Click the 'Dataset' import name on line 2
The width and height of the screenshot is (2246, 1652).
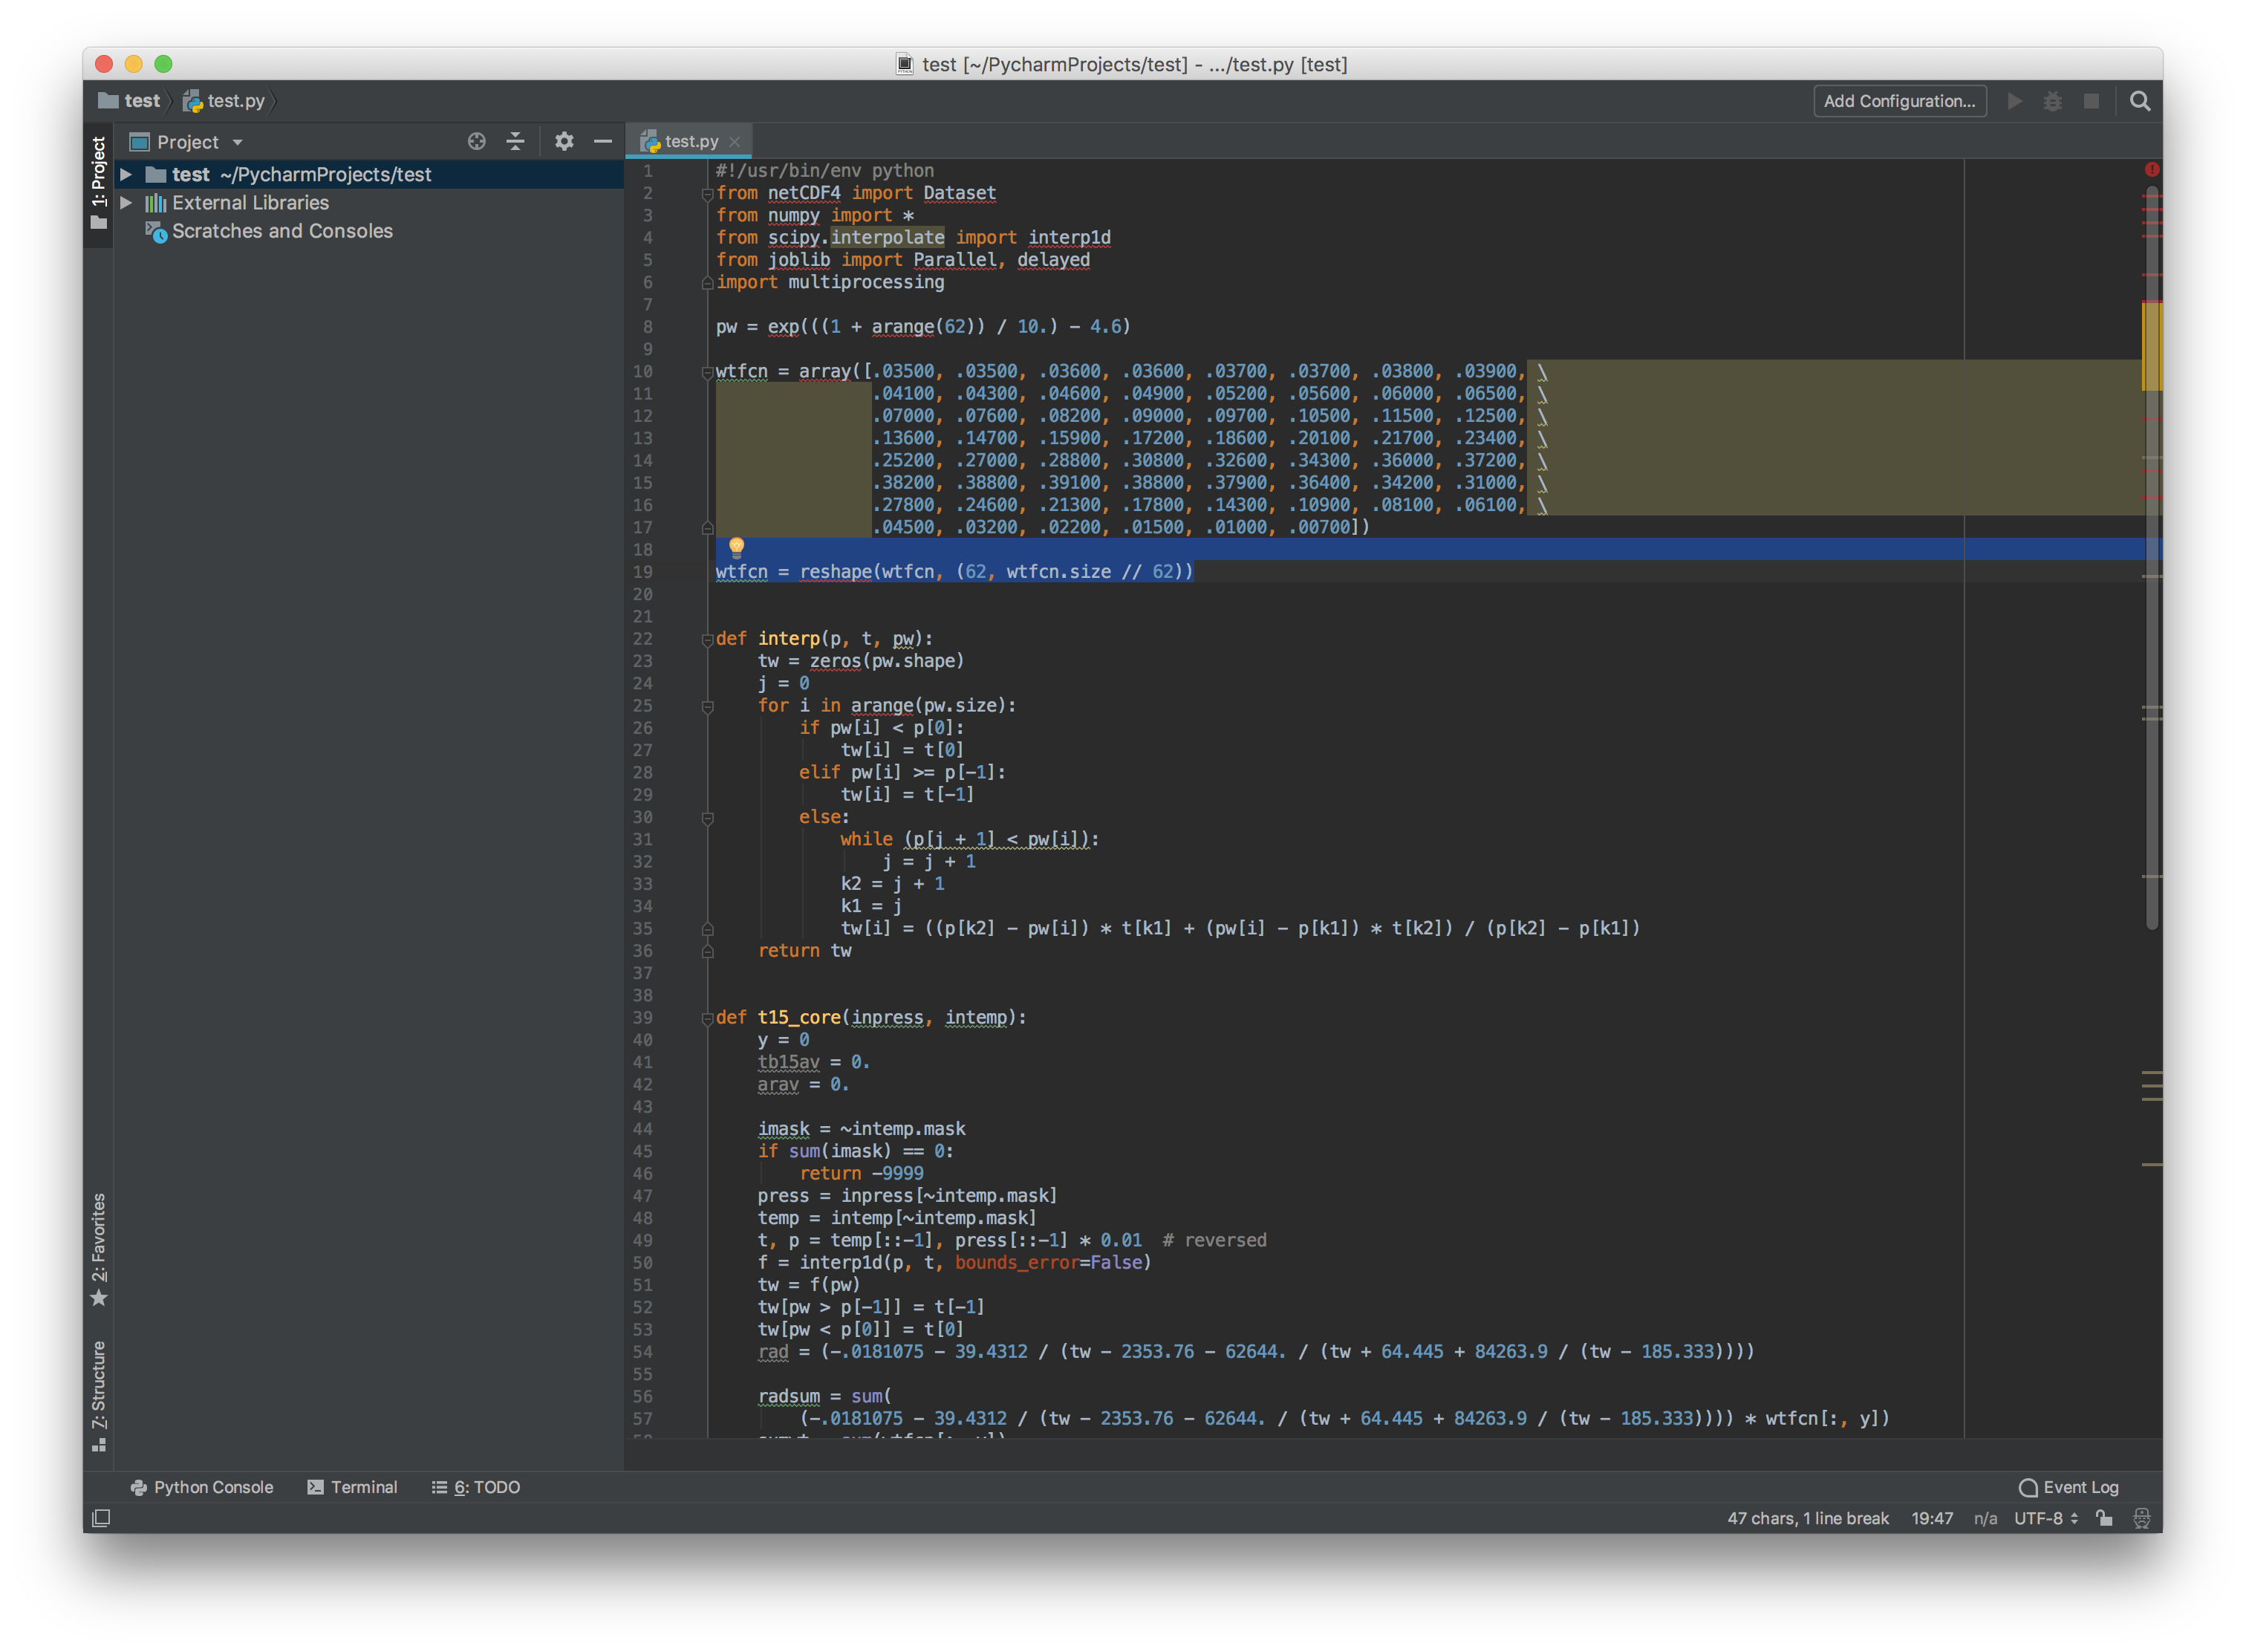click(x=959, y=193)
